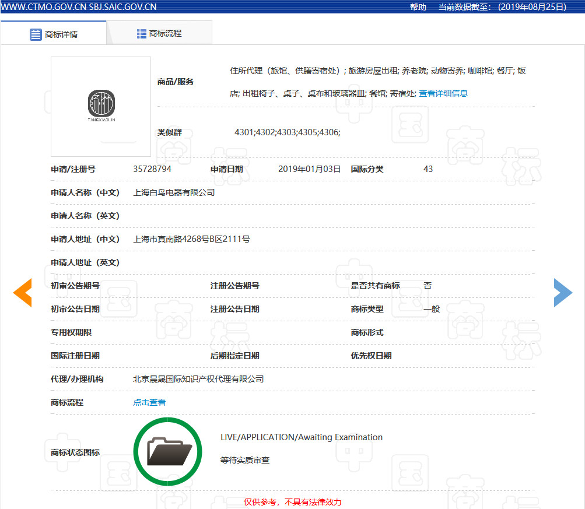Click the orange left navigation arrow
This screenshot has height=509, width=585.
coord(22,293)
